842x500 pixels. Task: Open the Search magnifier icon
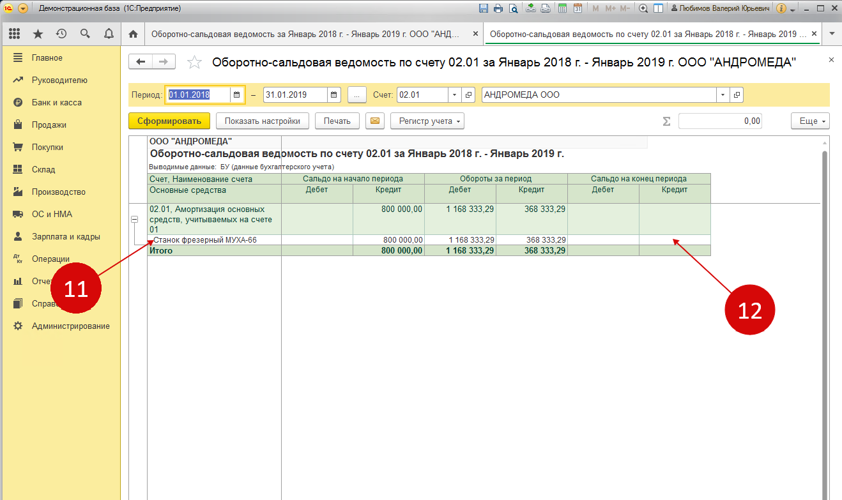point(85,34)
